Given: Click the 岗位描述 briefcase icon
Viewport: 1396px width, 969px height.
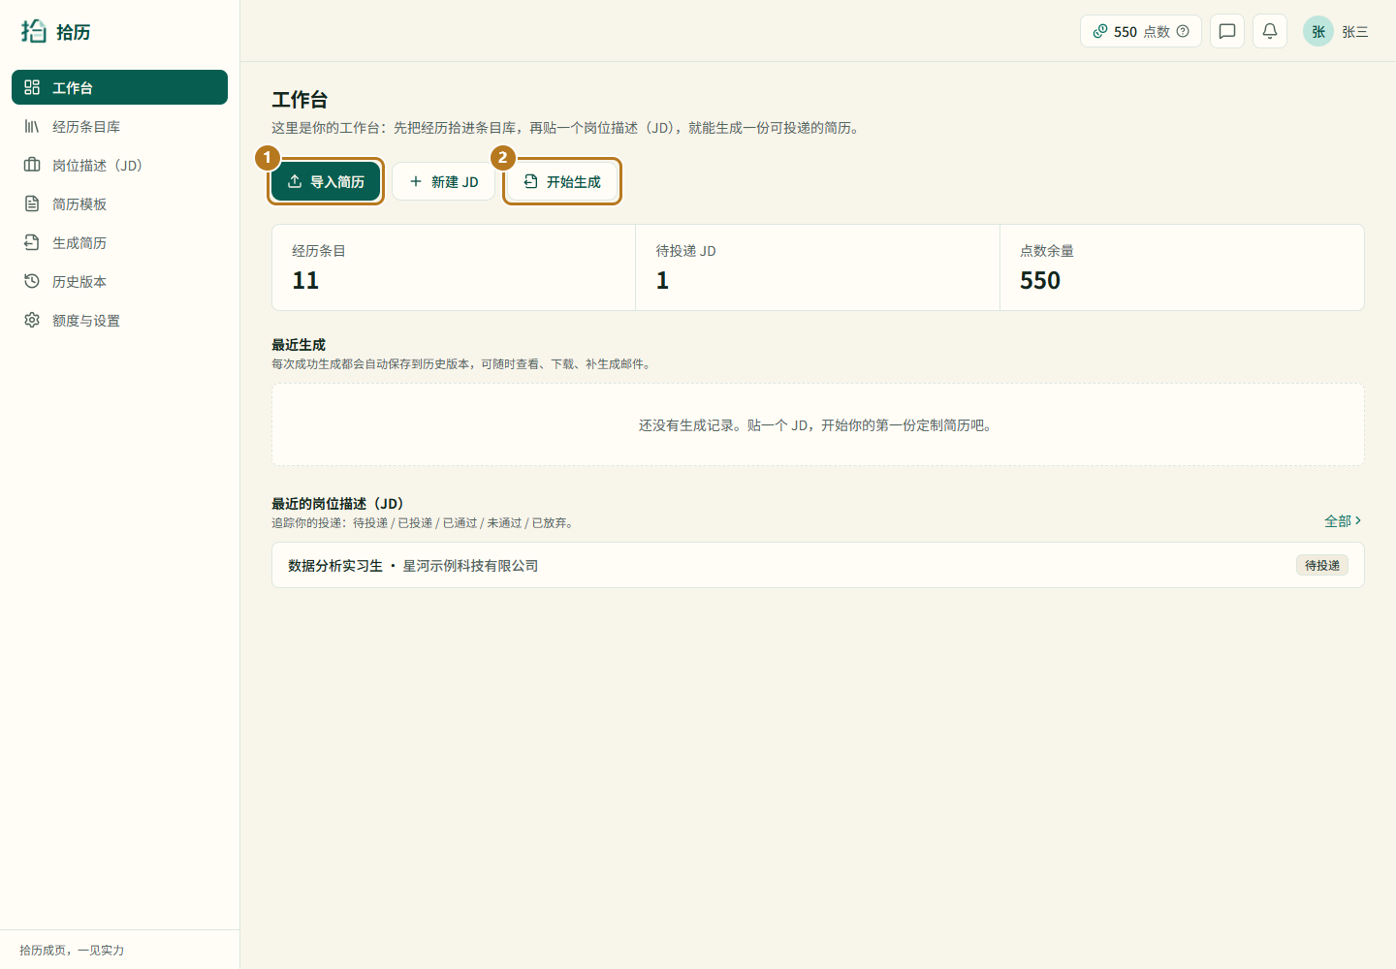Looking at the screenshot, I should 32,165.
